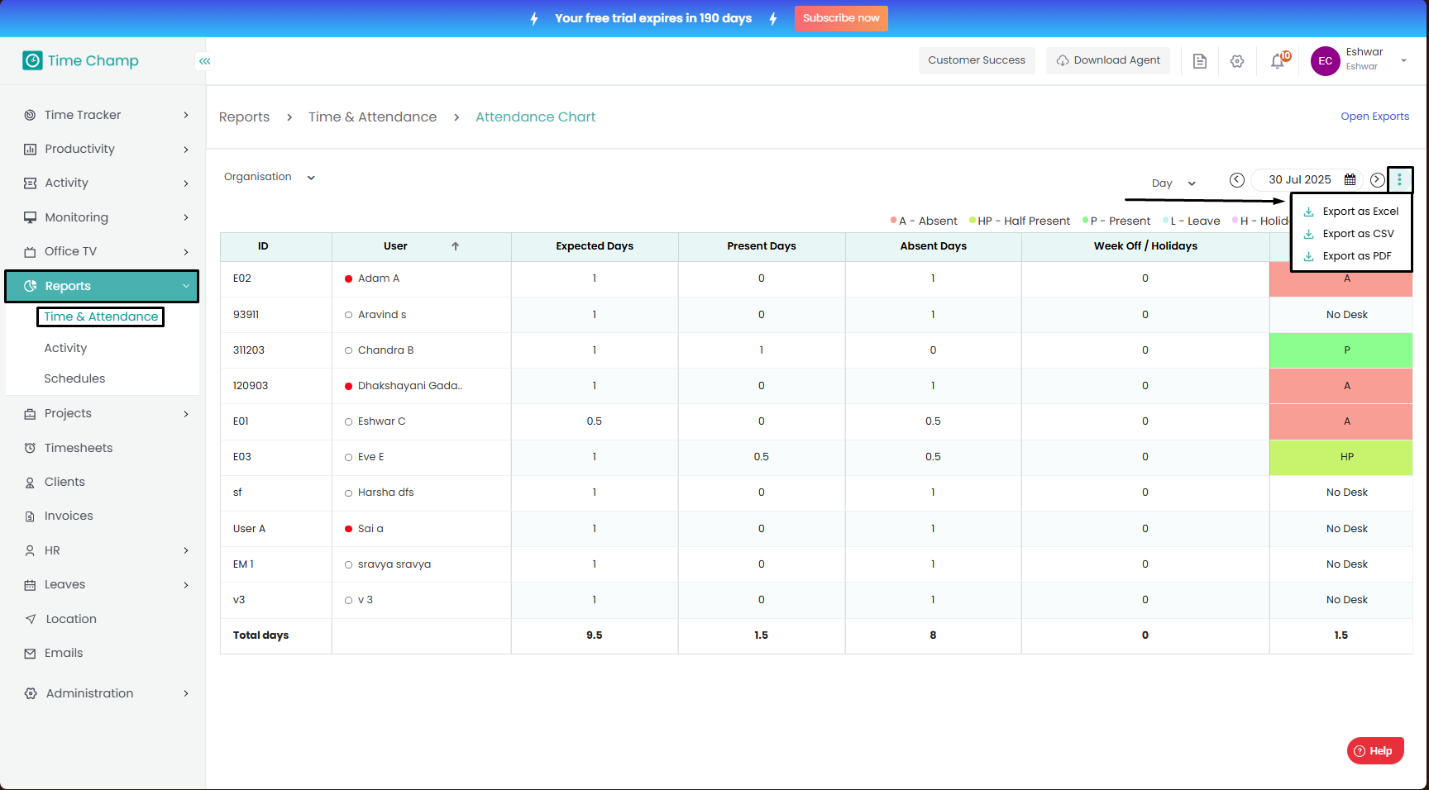Open the notifications bell
Screen dimensions: 1429x790
(1278, 61)
